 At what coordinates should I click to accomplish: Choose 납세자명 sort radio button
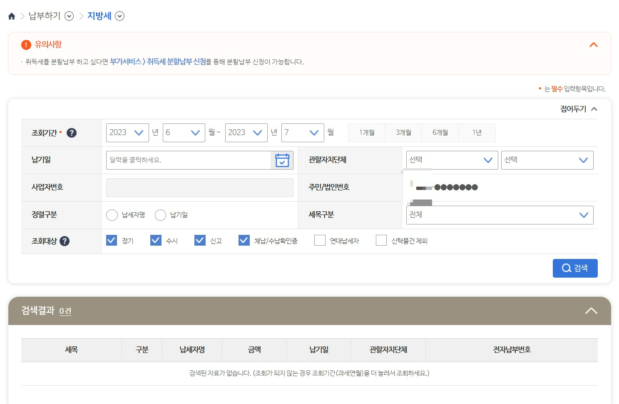click(x=112, y=215)
